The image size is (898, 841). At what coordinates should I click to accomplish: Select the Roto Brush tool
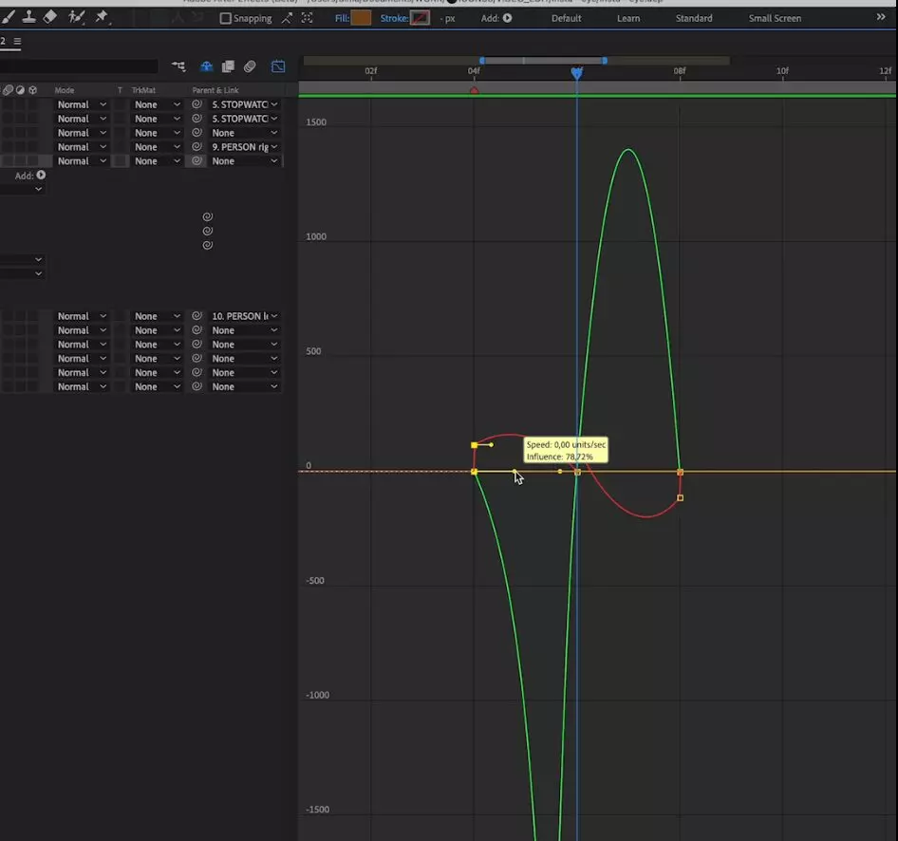coord(76,17)
